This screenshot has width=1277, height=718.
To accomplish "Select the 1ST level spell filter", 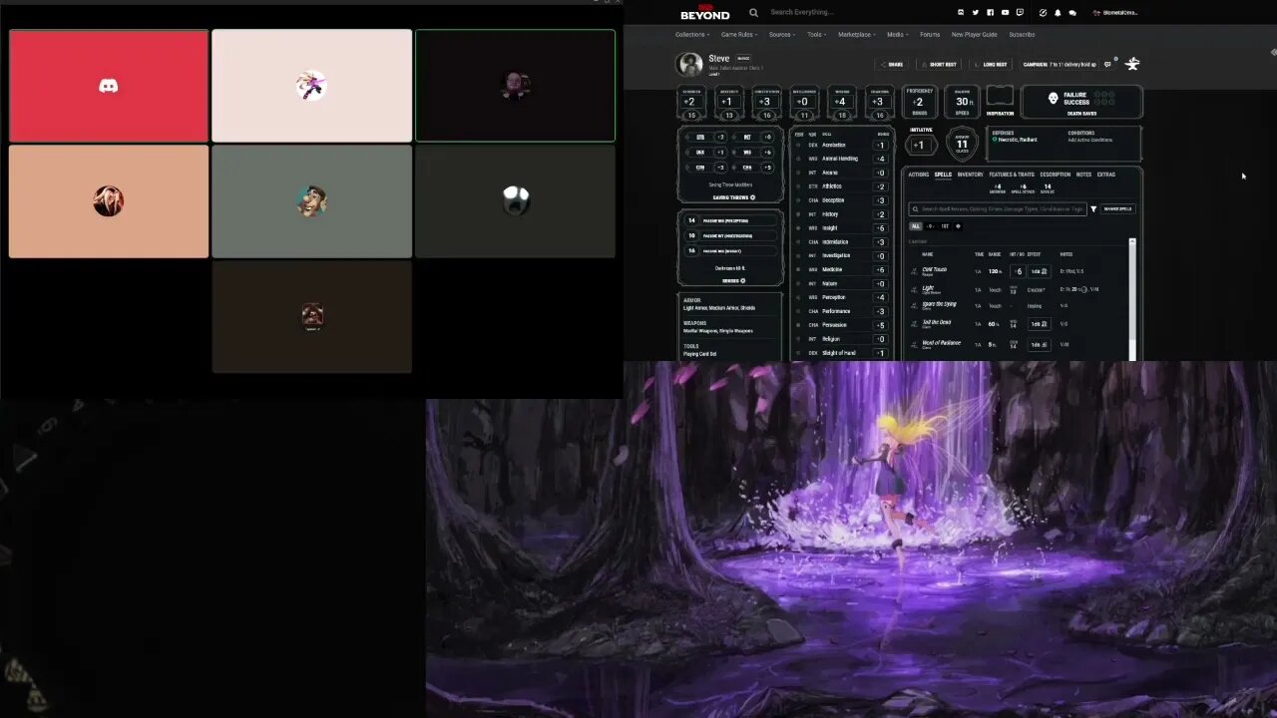I will (945, 226).
